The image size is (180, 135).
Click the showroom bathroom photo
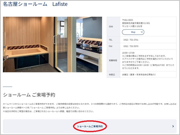pos(52,44)
